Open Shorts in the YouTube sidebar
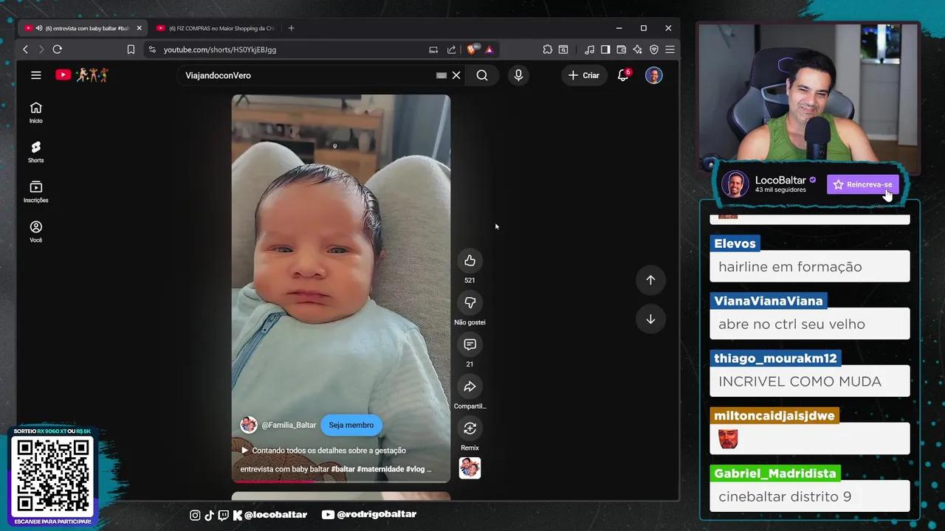 click(x=35, y=153)
